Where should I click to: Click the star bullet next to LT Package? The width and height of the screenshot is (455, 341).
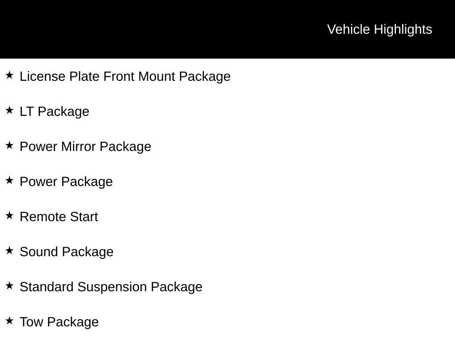pos(9,111)
